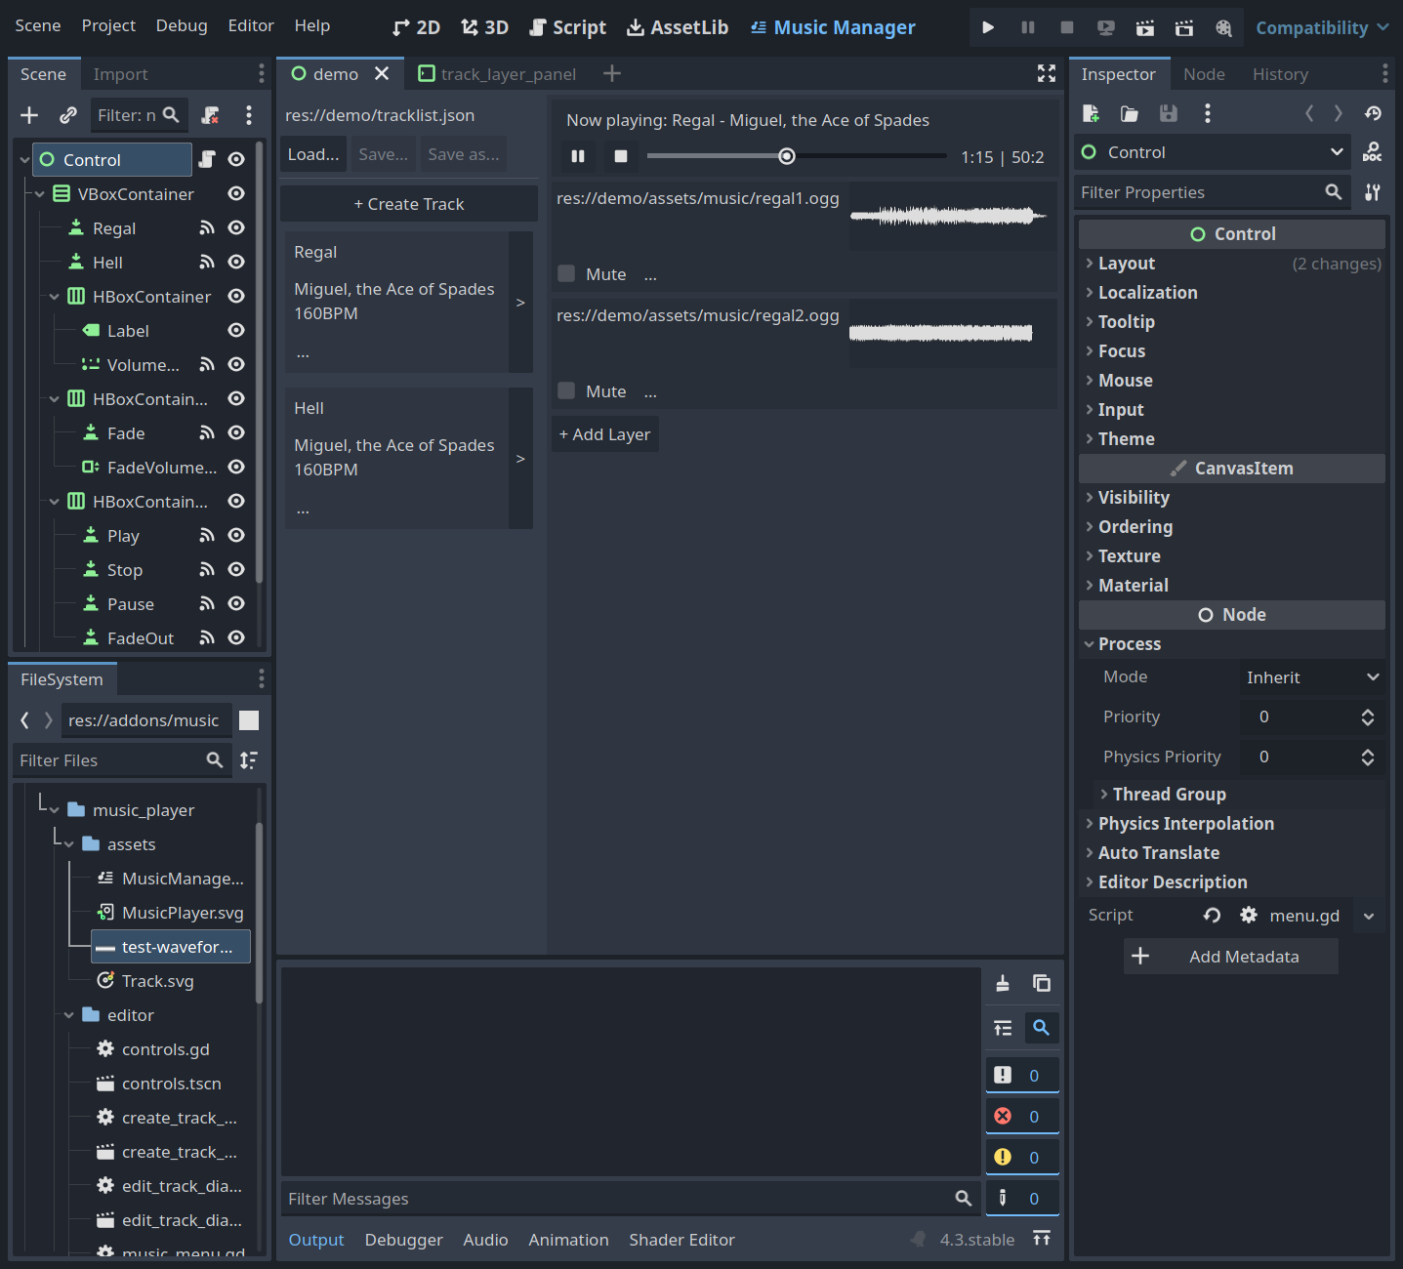Toggle visibility of VBoxContainer node
The image size is (1403, 1269).
pyautogui.click(x=235, y=193)
